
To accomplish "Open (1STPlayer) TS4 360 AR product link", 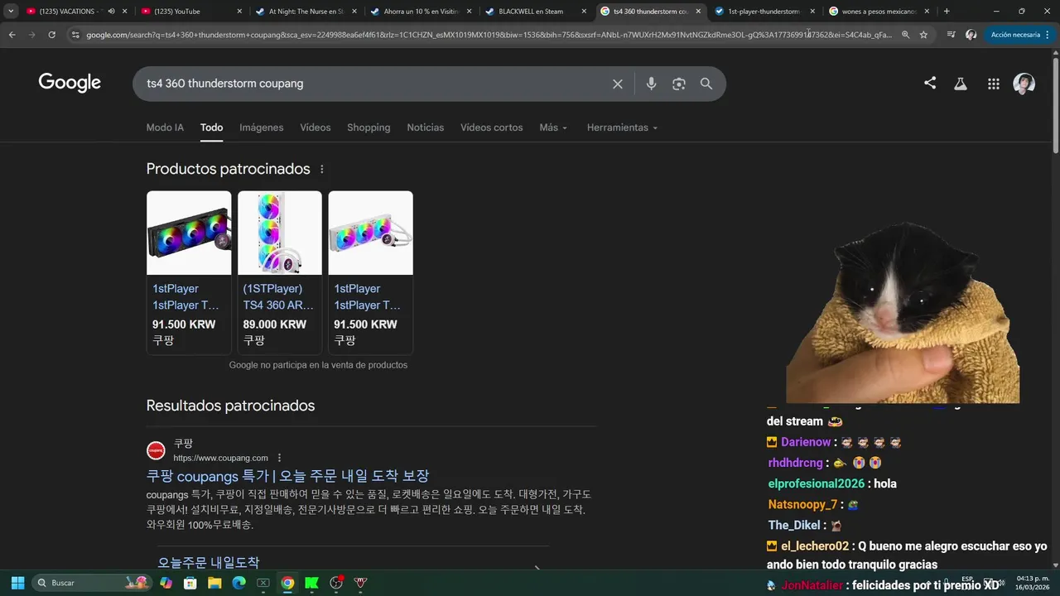I will coord(280,296).
